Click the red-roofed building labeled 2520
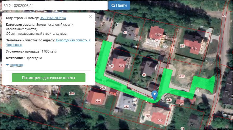This screenshot has width=233, height=130. click(x=158, y=34)
